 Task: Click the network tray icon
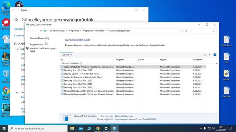pos(209,128)
